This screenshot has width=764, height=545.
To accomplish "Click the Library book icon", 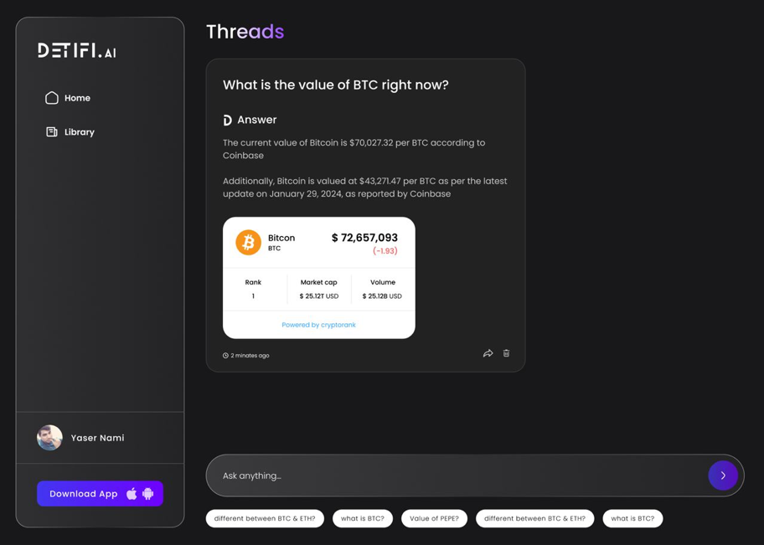I will [52, 132].
